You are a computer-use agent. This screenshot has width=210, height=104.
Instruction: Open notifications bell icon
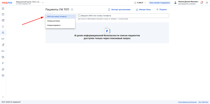[202, 3]
